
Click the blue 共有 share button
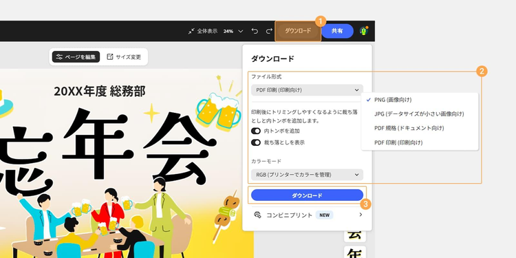tap(337, 31)
